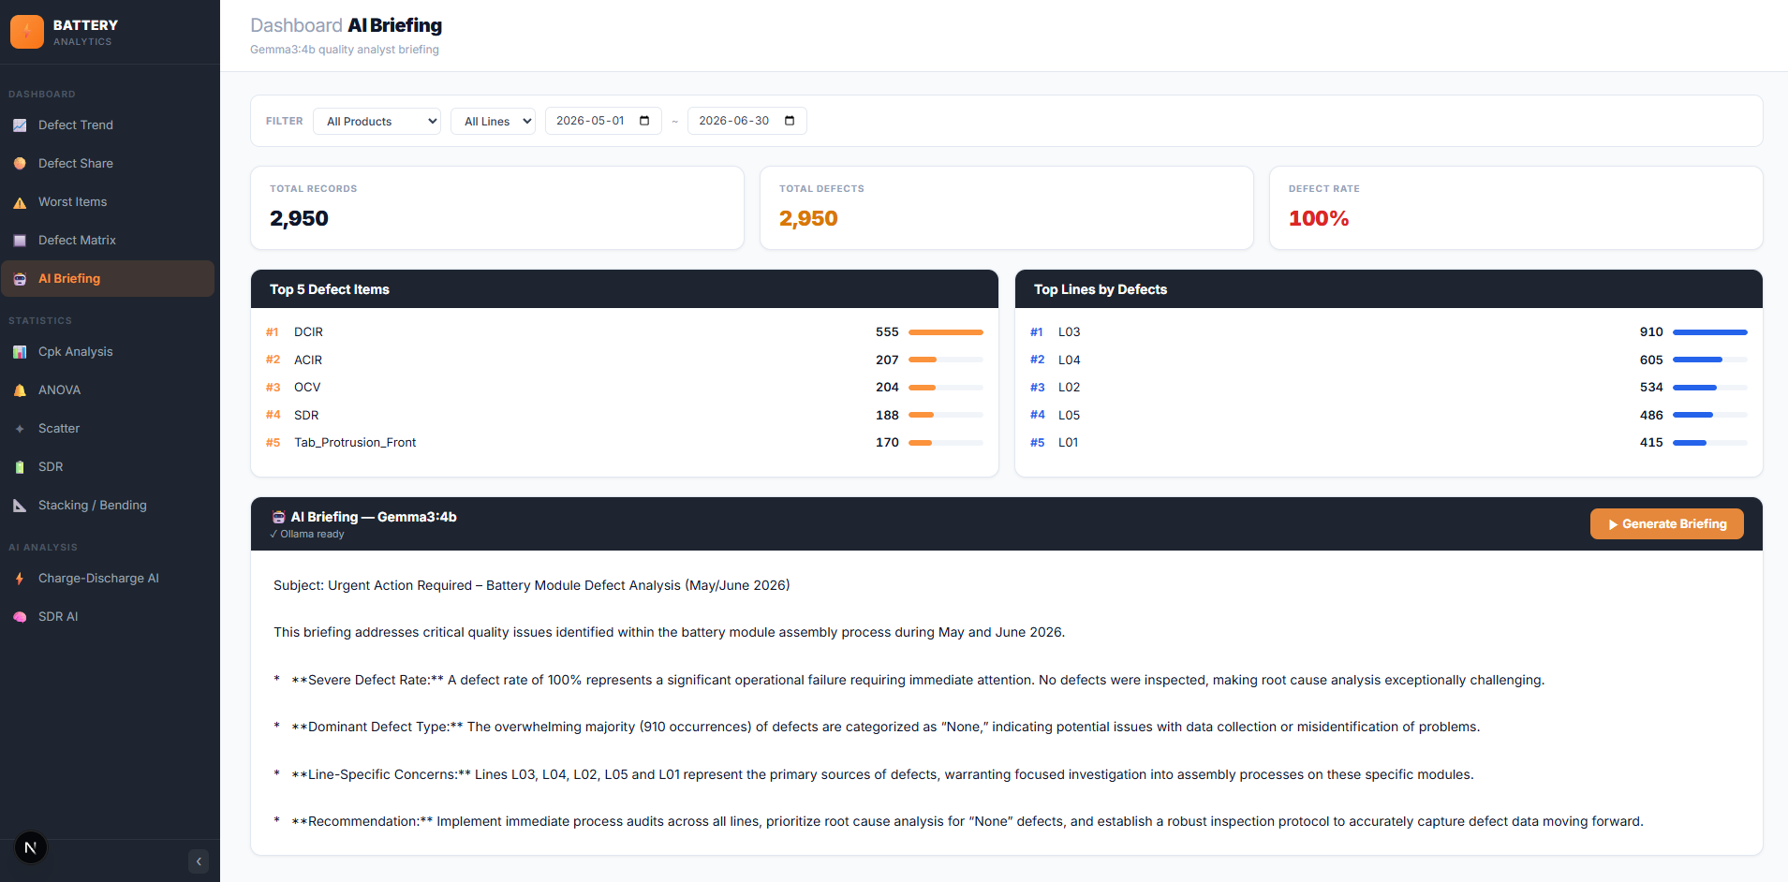The image size is (1788, 882).
Task: Click the end date field 2026-06-30
Action: tap(746, 121)
